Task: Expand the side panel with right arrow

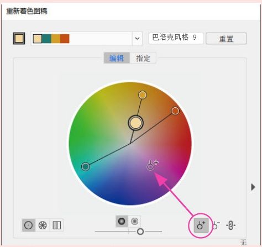Action: [253, 187]
